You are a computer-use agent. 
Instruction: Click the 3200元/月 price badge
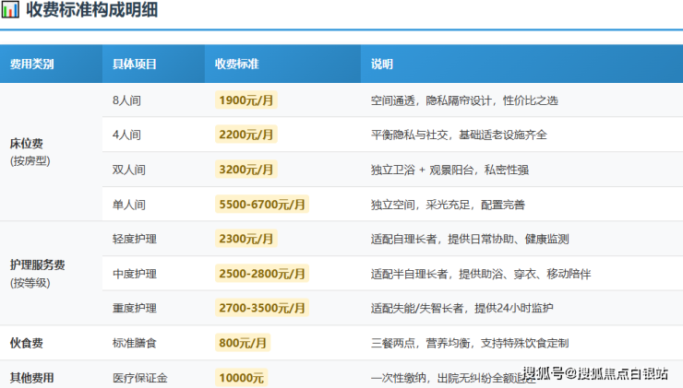tap(246, 170)
